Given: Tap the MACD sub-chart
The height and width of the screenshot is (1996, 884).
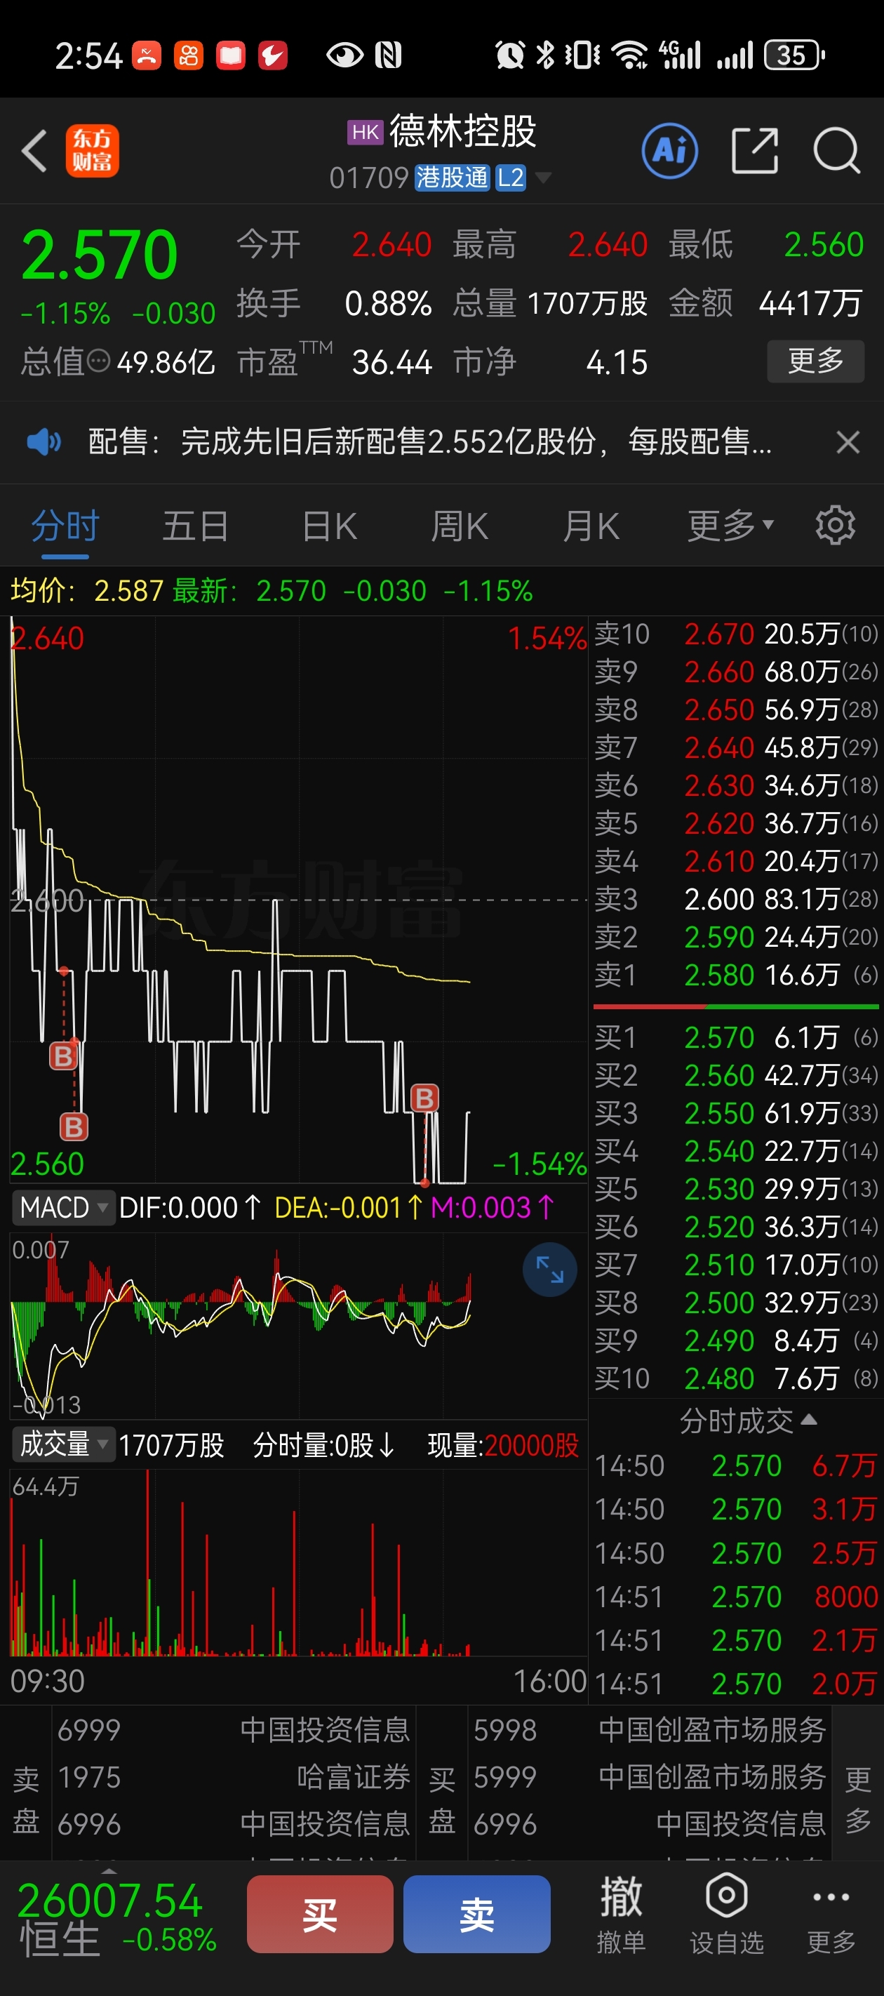Looking at the screenshot, I should coord(298,1325).
